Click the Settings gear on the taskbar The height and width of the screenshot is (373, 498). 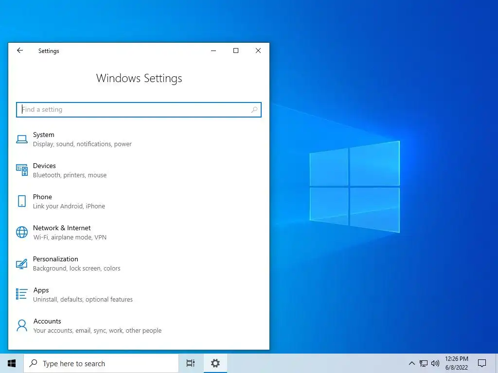pos(215,363)
